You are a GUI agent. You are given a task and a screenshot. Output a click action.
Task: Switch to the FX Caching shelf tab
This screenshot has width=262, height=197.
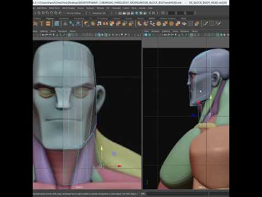(102, 19)
